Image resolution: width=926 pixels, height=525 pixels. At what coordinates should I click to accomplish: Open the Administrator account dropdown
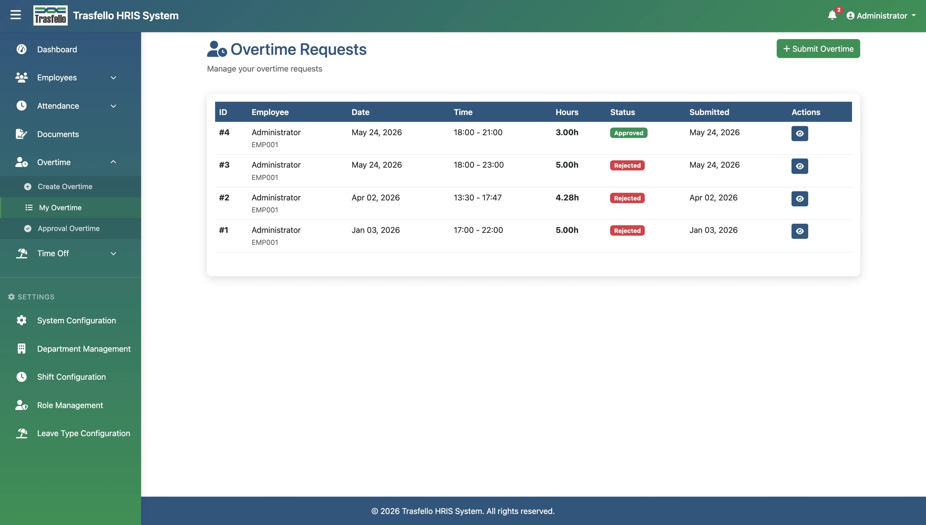coord(881,15)
